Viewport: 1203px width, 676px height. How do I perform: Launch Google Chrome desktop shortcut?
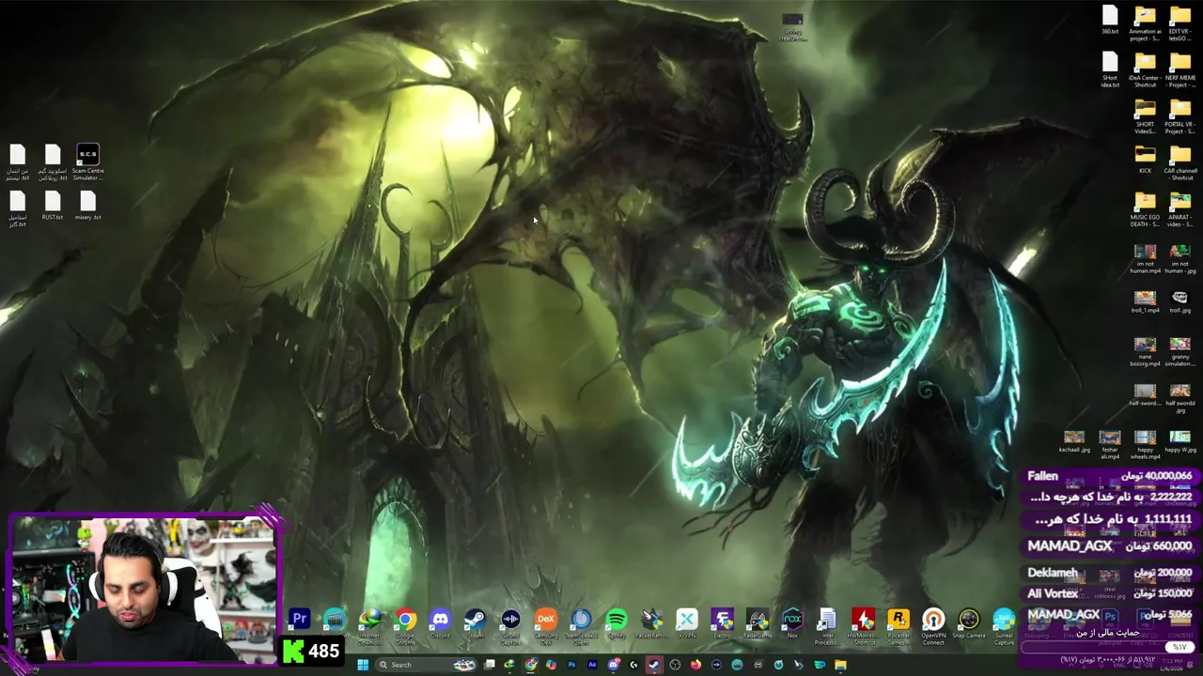coord(405,625)
